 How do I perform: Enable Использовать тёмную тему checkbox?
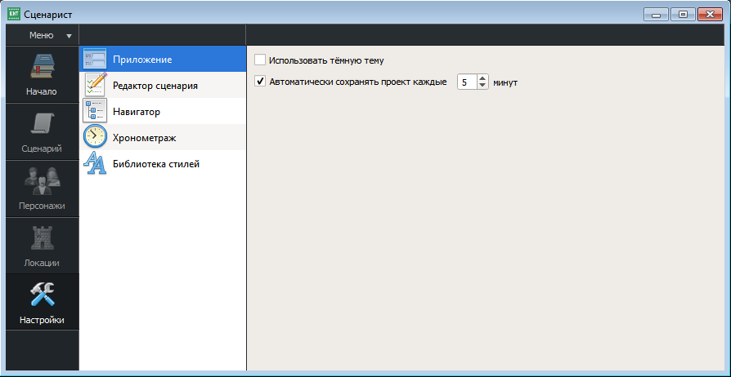pyautogui.click(x=260, y=60)
